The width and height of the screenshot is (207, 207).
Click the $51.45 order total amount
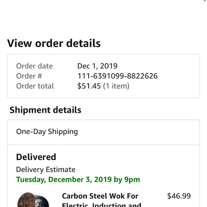[89, 86]
